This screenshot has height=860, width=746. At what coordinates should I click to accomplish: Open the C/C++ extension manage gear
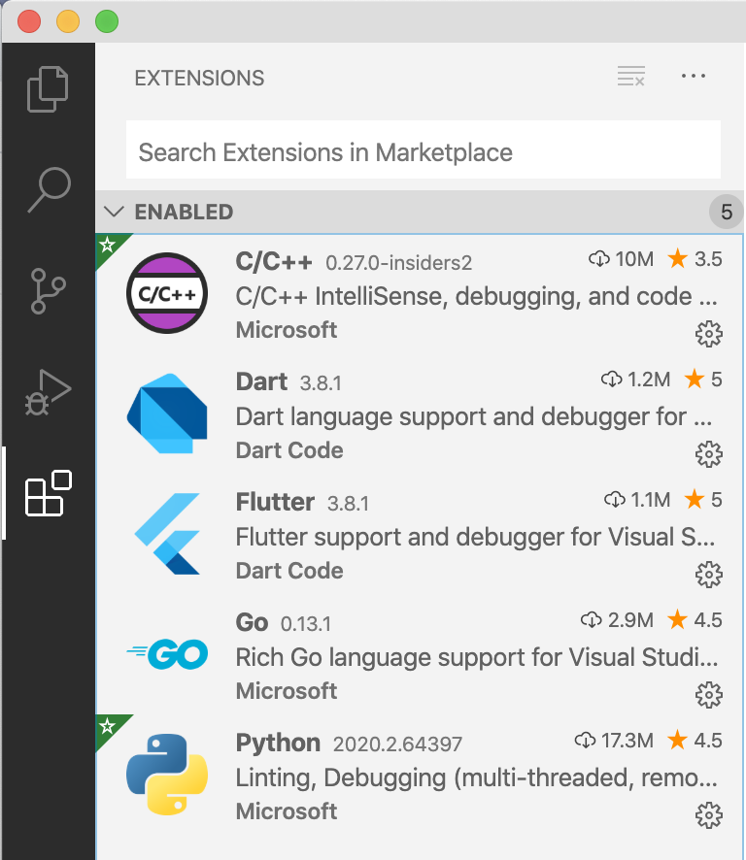pyautogui.click(x=709, y=334)
